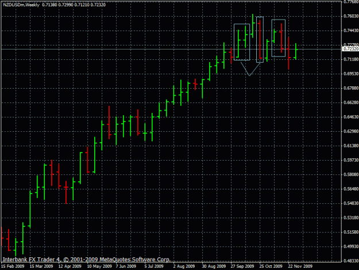Click the 0.56480 price axis label

point(351,189)
